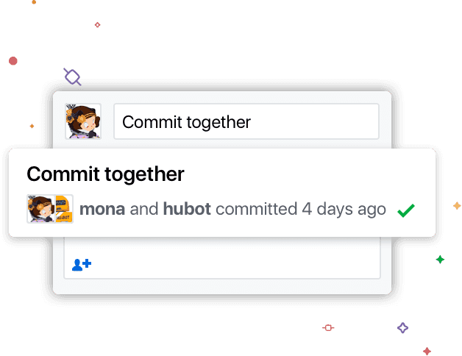
Task: Click the "committed 4 days ago" timestamp
Action: (300, 209)
